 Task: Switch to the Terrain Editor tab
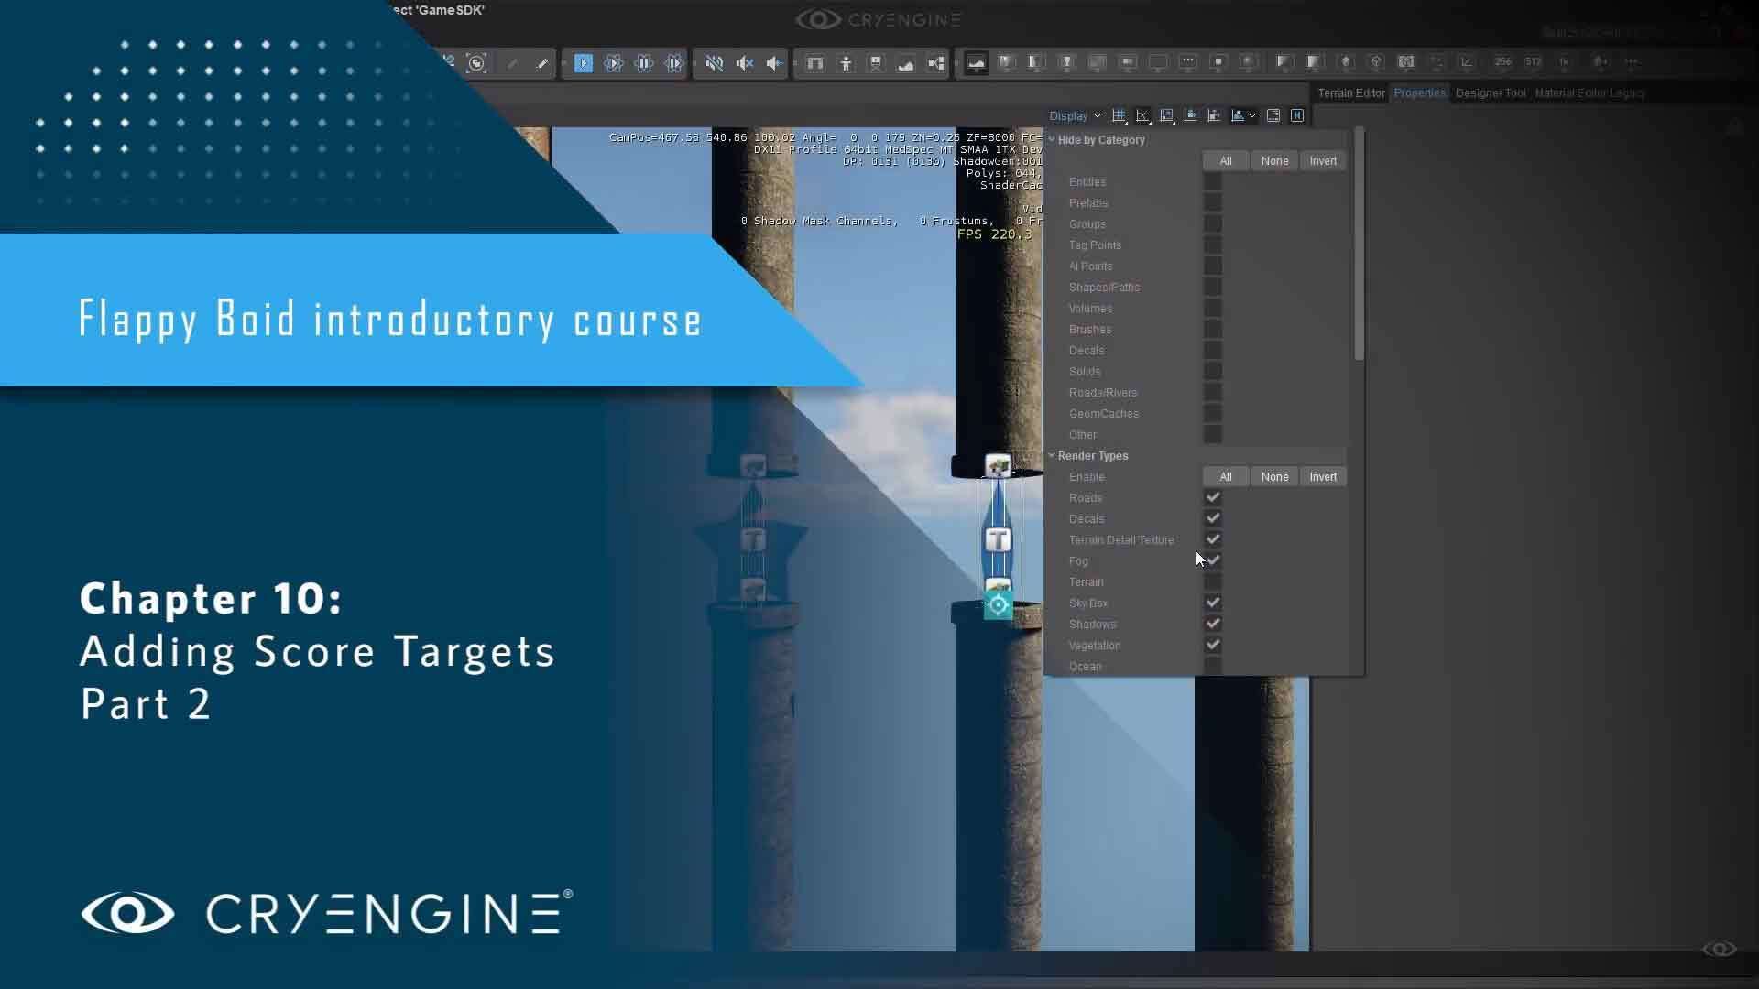click(x=1350, y=92)
